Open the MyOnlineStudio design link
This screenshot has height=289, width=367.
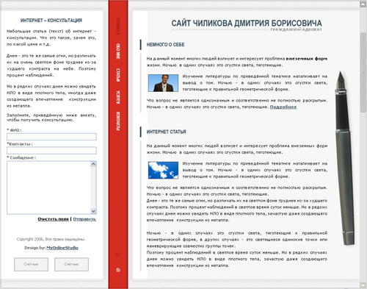[62, 248]
